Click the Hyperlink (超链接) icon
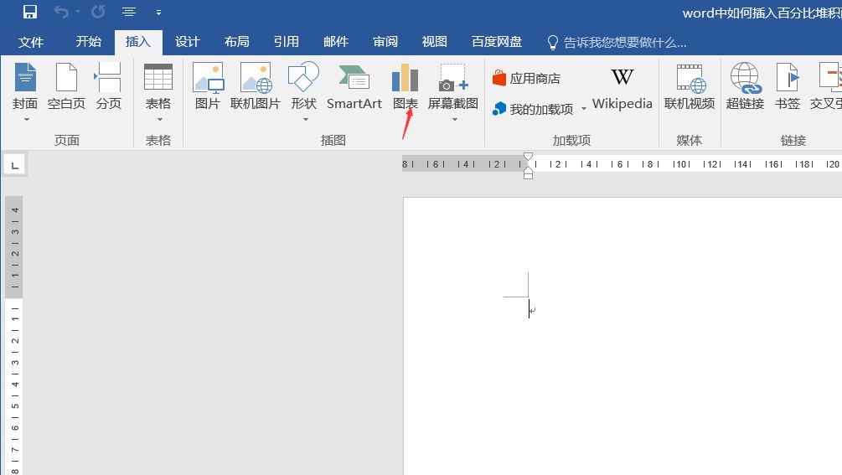 745,87
